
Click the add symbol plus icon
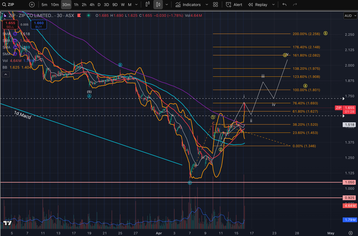32,4
